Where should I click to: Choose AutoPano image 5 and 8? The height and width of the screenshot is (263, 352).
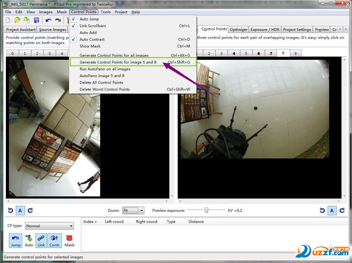pos(133,76)
